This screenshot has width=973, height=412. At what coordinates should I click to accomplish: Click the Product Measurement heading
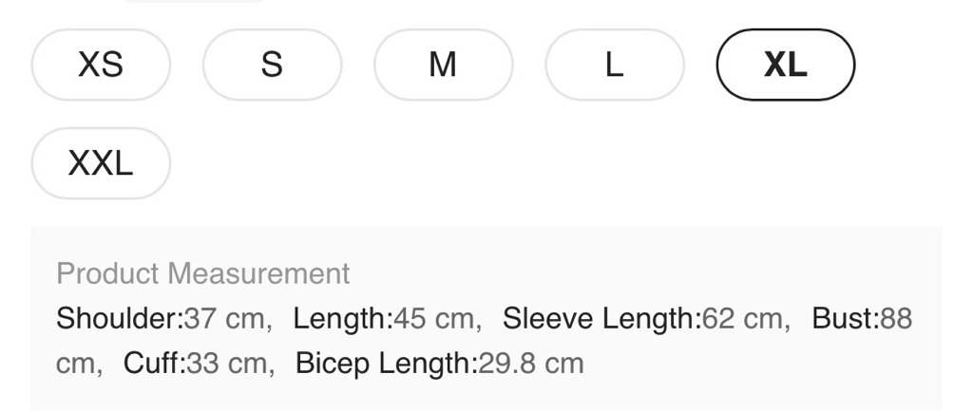202,273
